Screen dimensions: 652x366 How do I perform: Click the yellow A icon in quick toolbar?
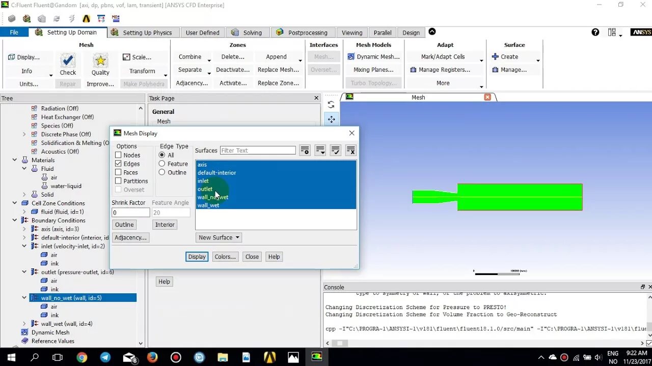(x=86, y=19)
